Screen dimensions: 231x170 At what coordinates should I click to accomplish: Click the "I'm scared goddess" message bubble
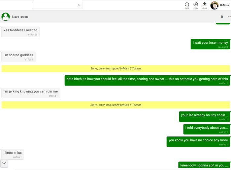click(18, 57)
